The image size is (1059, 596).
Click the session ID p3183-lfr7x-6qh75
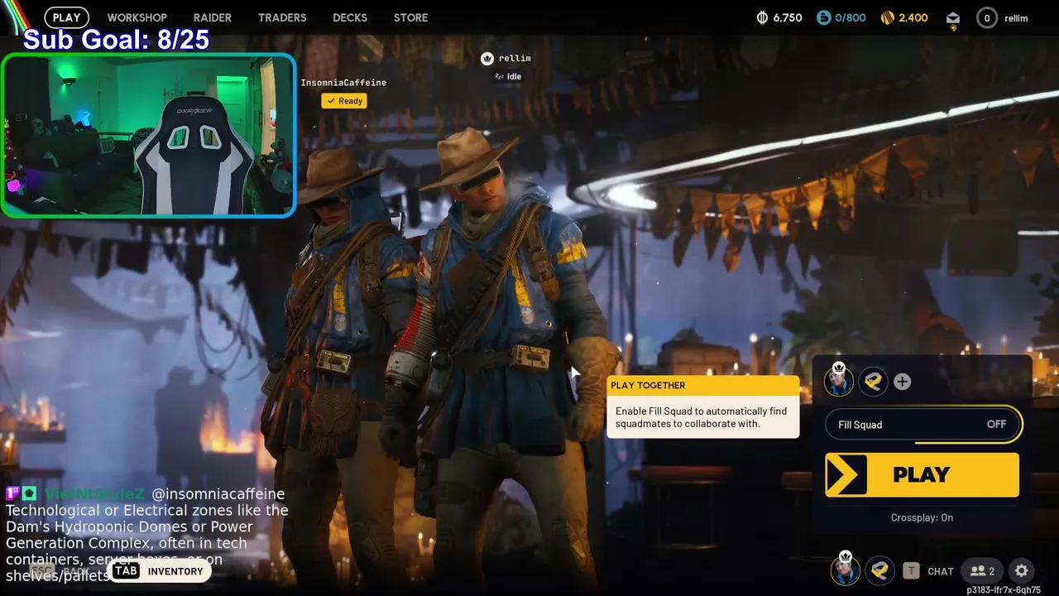[1004, 590]
